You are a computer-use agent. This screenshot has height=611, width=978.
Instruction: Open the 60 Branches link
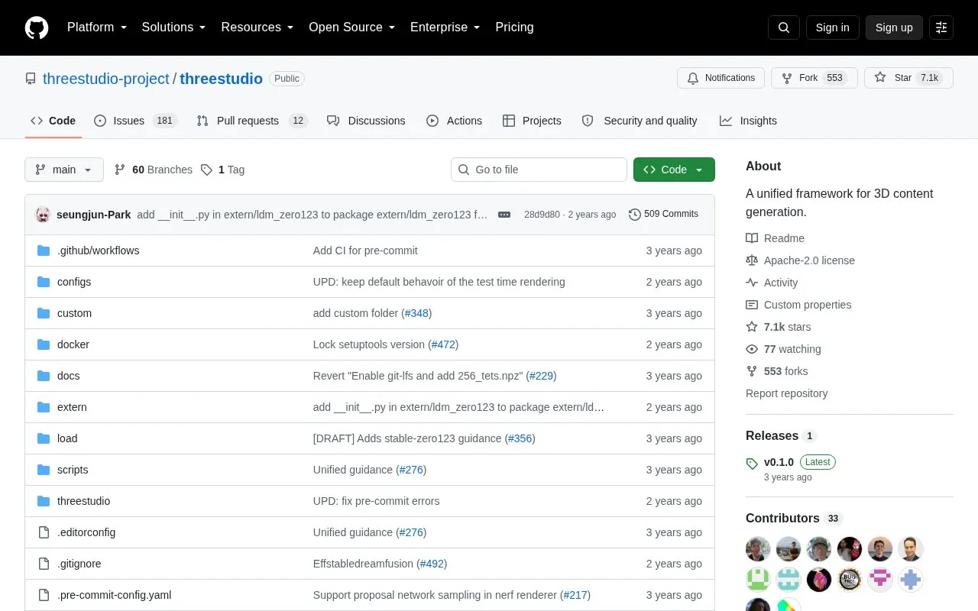pos(154,170)
